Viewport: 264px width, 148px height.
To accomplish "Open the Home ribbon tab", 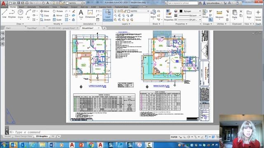I will [x=13, y=7].
